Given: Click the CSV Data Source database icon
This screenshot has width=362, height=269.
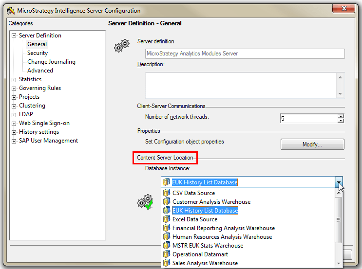Looking at the screenshot, I should [x=167, y=193].
